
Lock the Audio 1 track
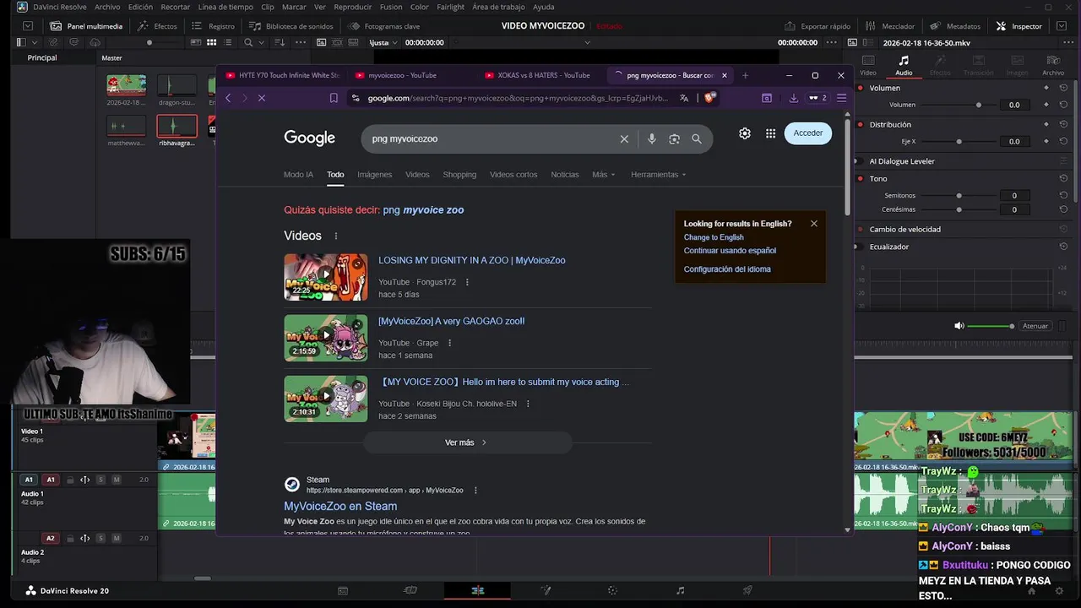[x=69, y=480]
